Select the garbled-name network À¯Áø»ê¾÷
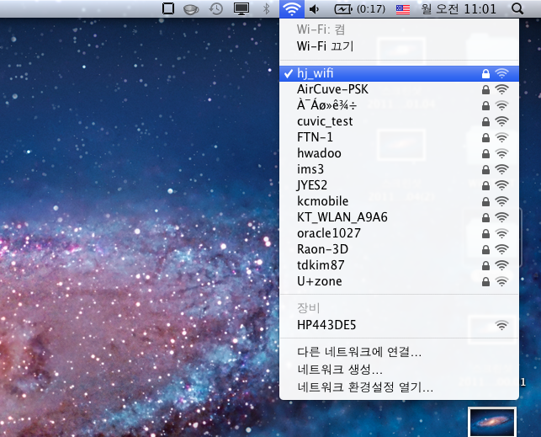This screenshot has height=437, width=541. point(399,105)
